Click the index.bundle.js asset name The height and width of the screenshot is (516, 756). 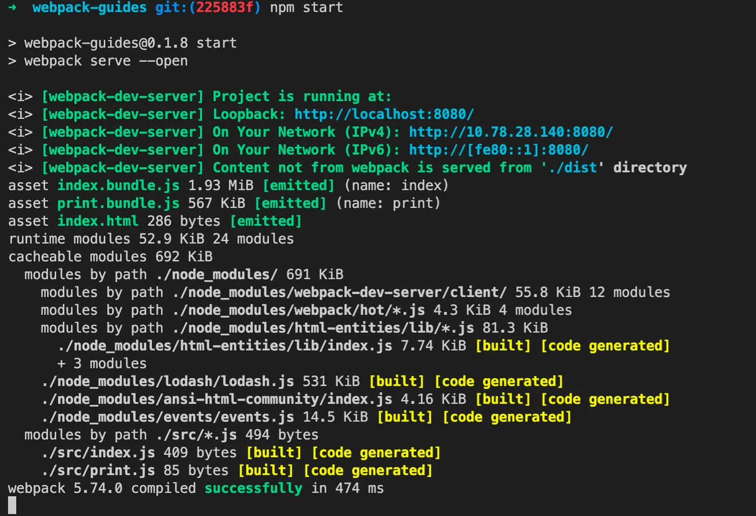[x=118, y=185]
